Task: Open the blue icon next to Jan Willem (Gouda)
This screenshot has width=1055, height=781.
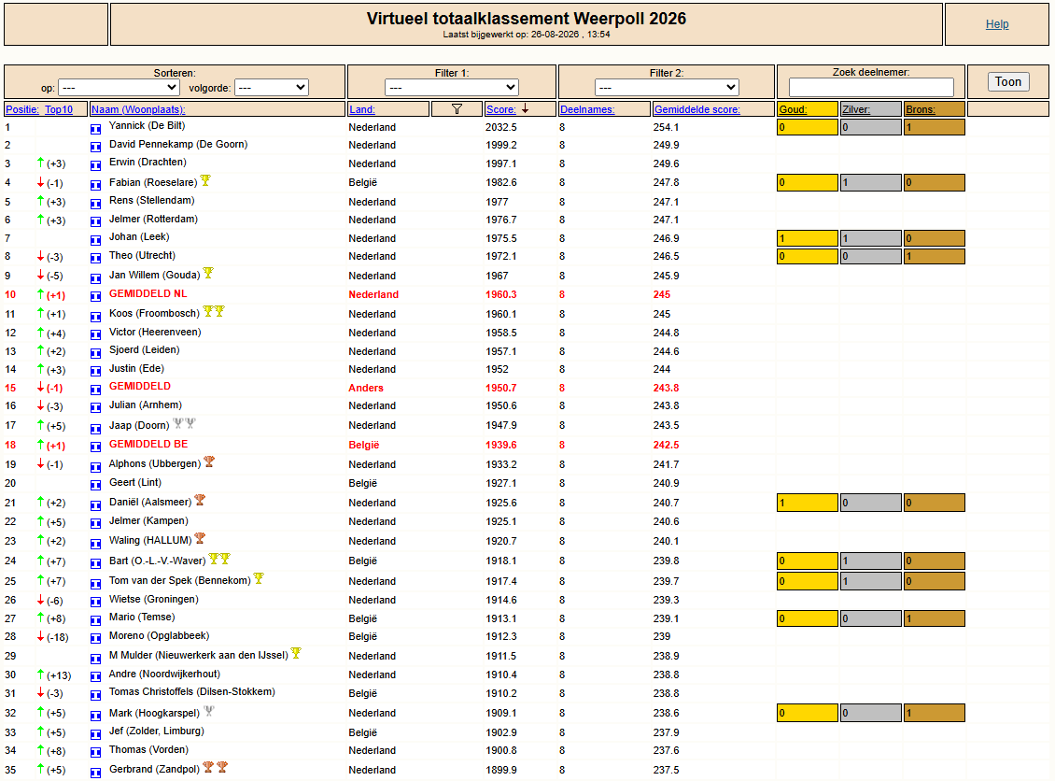Action: [95, 277]
